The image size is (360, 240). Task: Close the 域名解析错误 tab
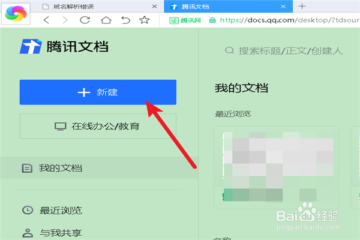pyautogui.click(x=155, y=7)
